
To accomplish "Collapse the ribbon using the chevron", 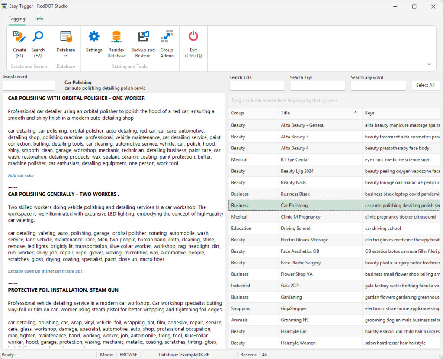I will pos(429,64).
